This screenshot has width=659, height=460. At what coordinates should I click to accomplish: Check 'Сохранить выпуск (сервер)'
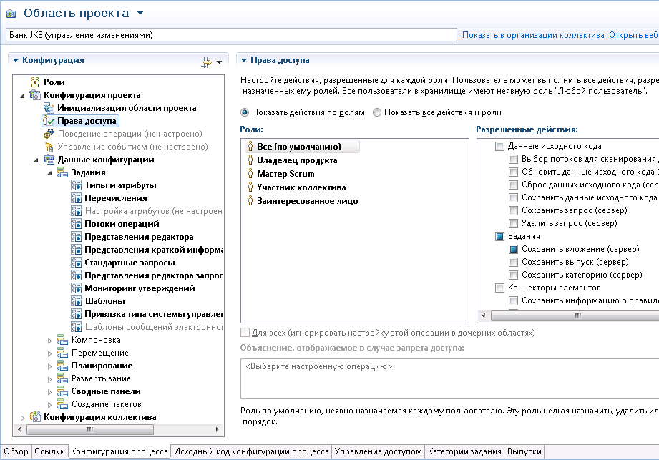point(513,262)
